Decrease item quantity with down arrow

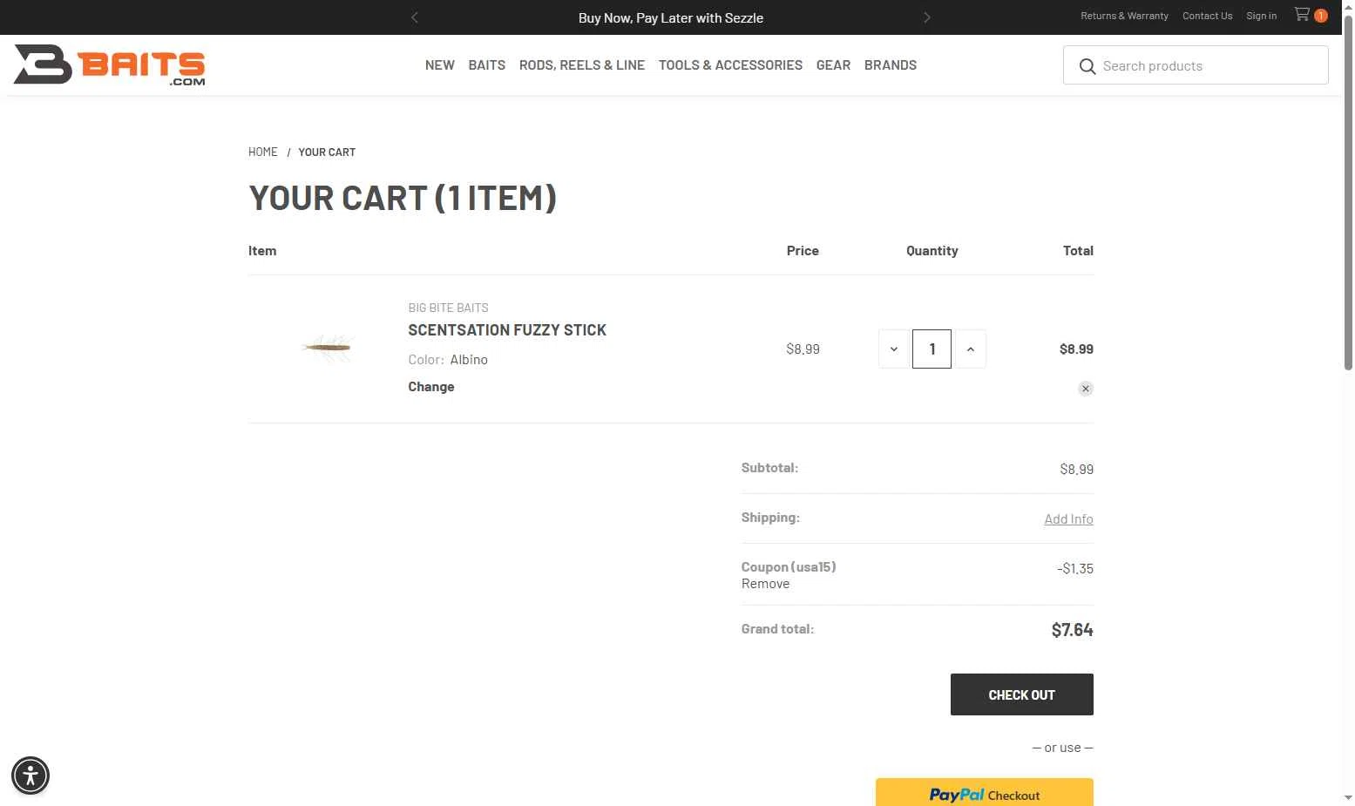click(894, 349)
